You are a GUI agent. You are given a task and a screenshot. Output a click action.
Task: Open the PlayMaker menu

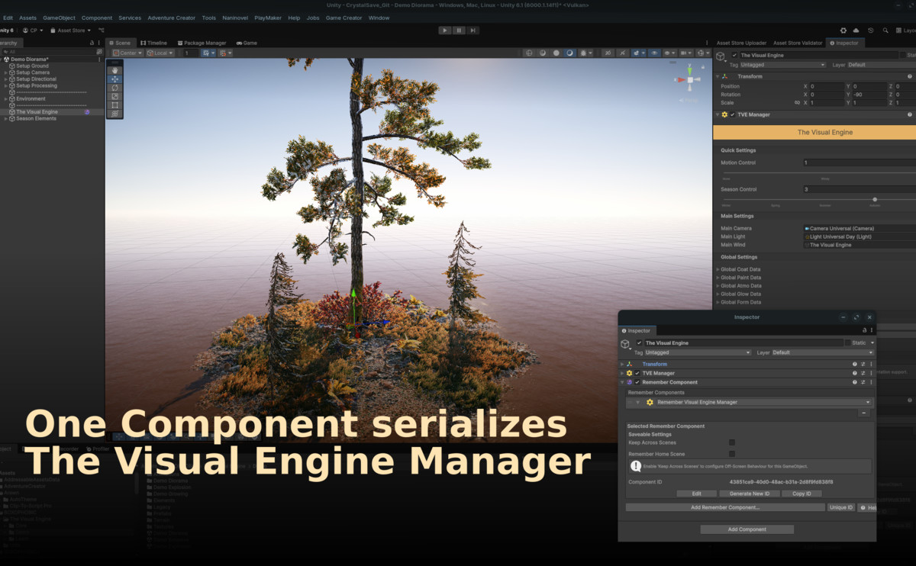coord(268,18)
